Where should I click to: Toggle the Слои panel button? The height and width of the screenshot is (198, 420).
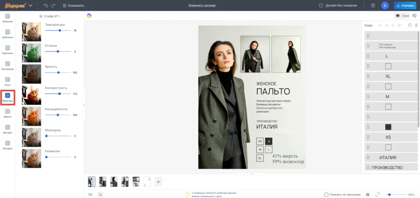pyautogui.click(x=402, y=16)
